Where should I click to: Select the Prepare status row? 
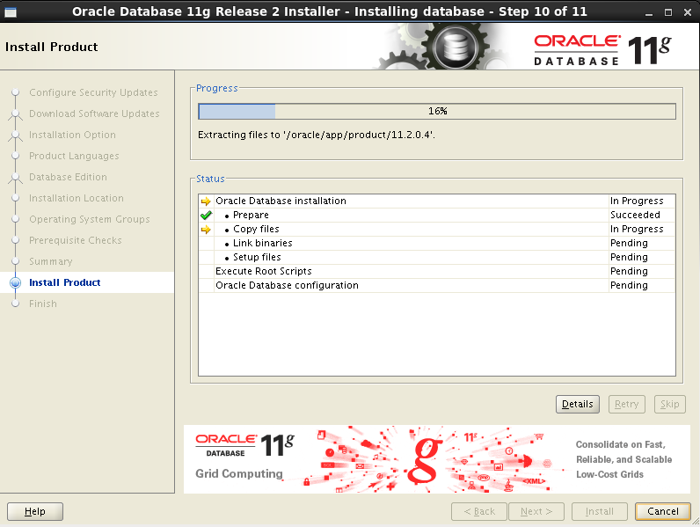(437, 216)
